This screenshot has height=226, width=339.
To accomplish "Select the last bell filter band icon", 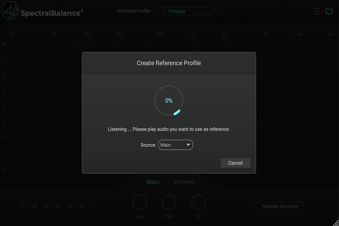I will [x=70, y=206].
